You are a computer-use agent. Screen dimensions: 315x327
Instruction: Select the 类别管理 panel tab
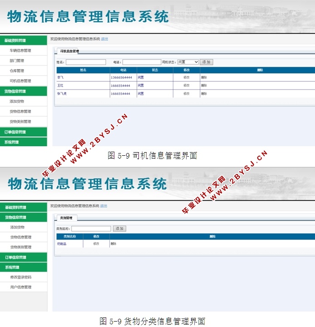[66, 218]
